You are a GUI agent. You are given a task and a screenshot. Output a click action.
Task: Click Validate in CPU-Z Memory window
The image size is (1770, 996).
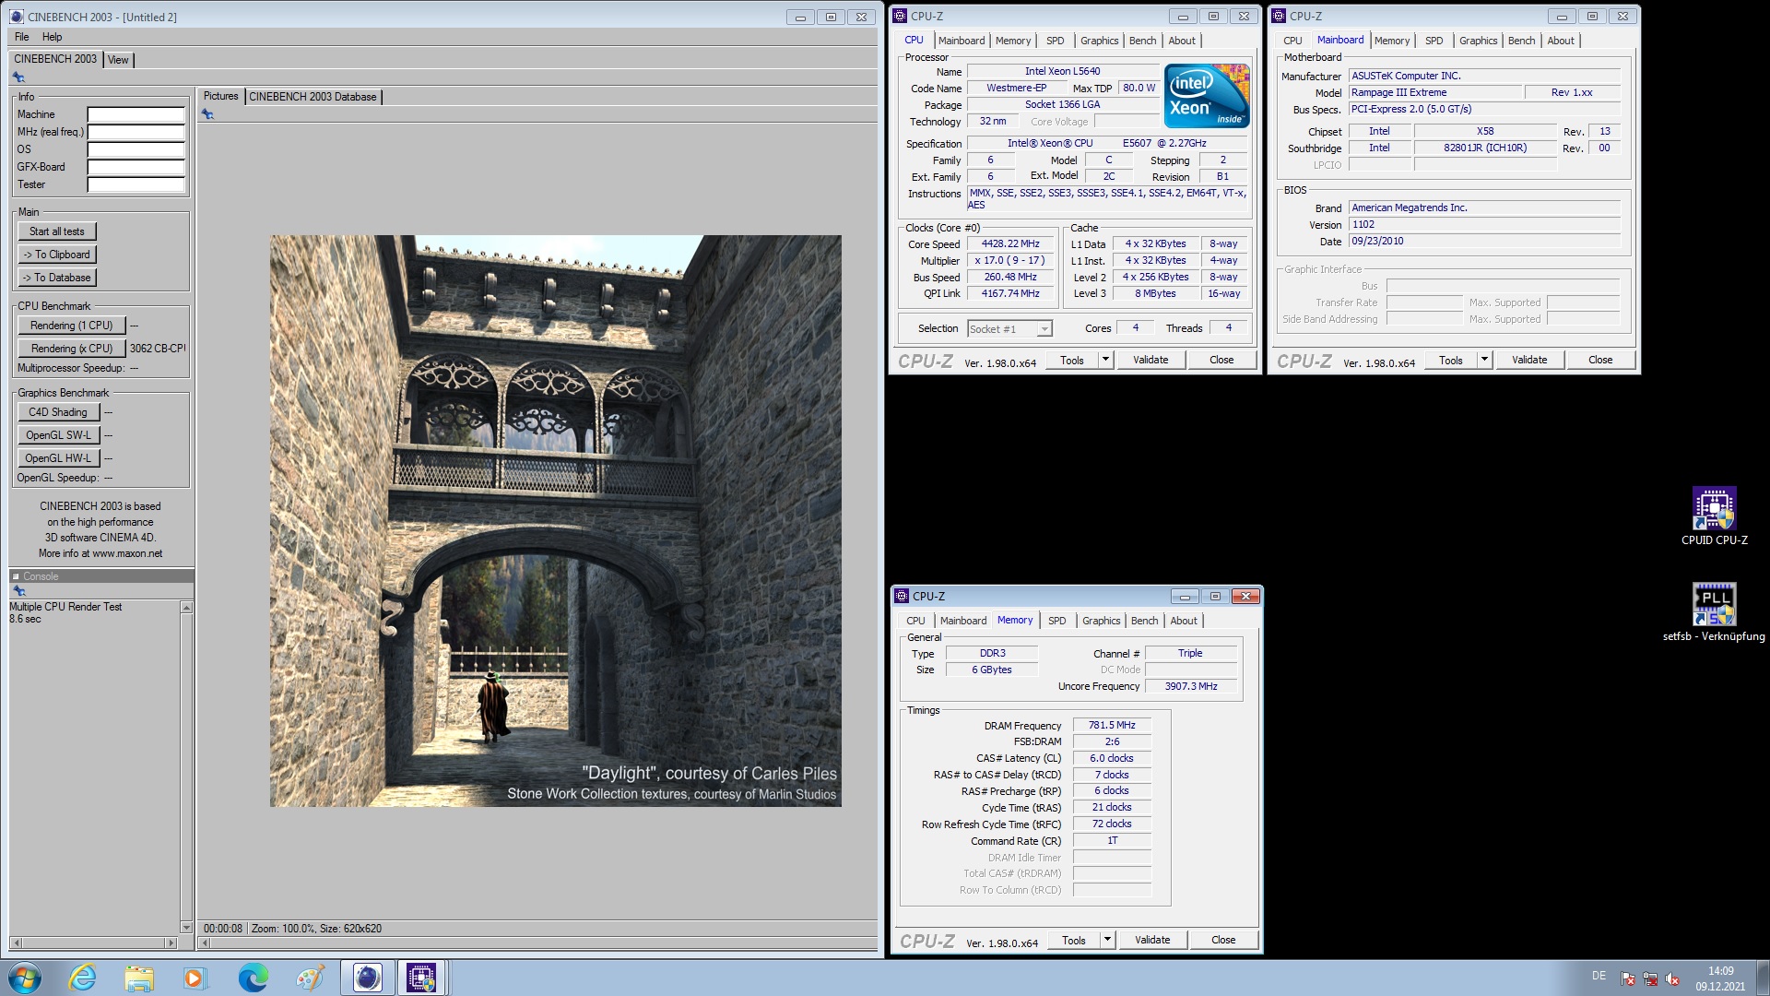(1152, 940)
